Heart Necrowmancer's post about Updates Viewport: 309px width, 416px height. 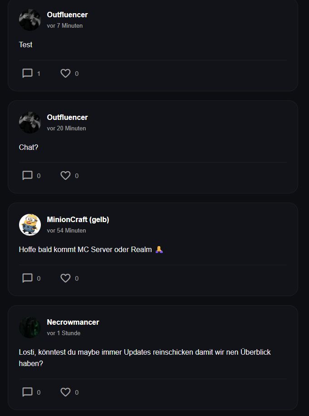[x=66, y=392]
